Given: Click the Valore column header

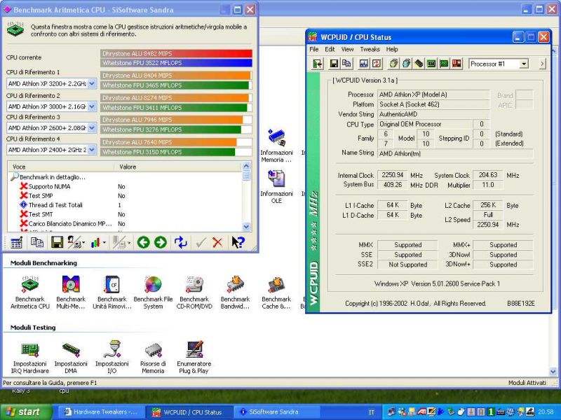Looking at the screenshot, I should coord(178,167).
